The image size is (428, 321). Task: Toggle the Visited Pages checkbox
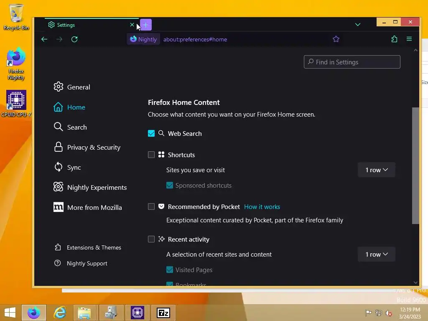point(170,270)
